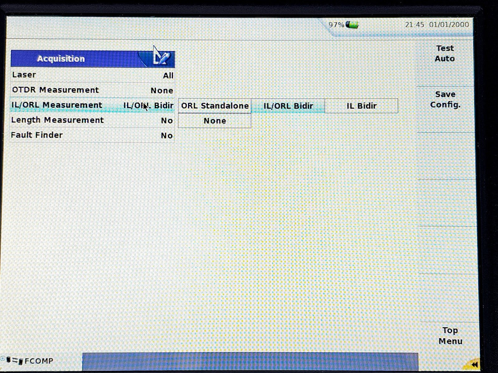Click the battery status icon
Viewport: 498px width, 373px height.
point(352,25)
